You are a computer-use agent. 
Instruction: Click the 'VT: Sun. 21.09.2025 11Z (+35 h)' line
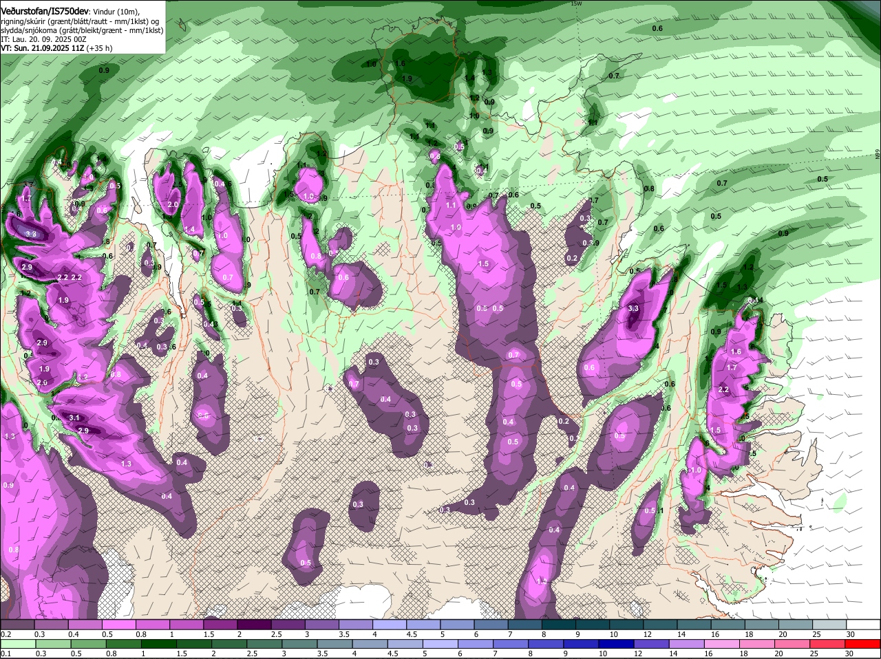point(56,48)
